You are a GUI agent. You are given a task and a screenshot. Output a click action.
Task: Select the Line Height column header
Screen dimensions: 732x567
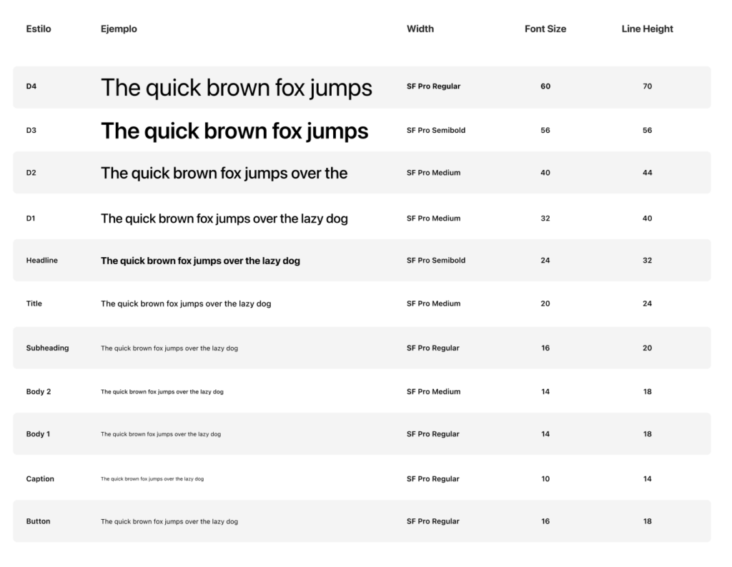pyautogui.click(x=647, y=29)
